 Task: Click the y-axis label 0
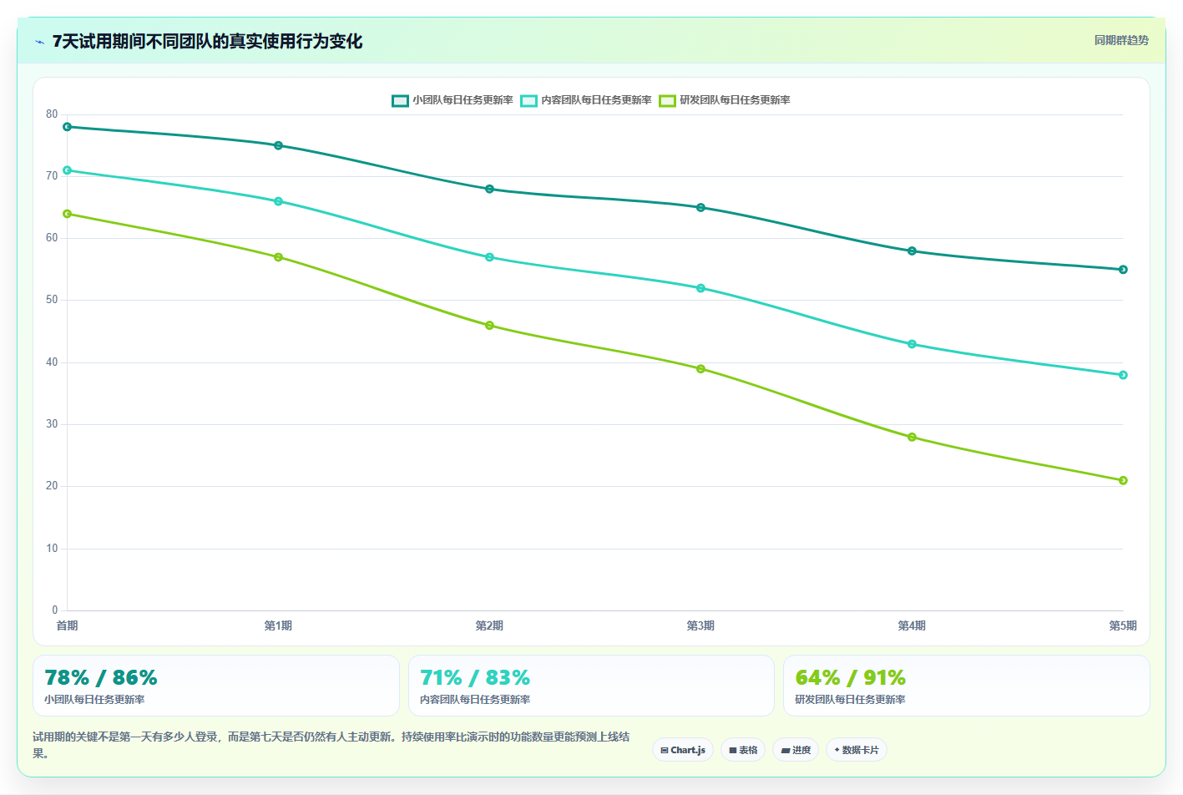[x=55, y=610]
